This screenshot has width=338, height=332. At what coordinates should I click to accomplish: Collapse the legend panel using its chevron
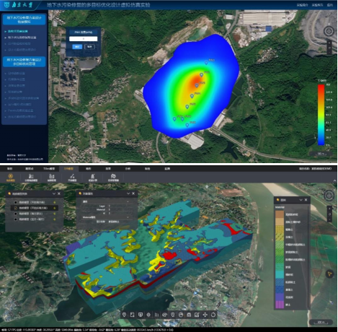[301, 200]
